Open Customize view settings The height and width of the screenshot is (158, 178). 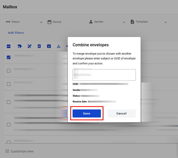coord(19,151)
